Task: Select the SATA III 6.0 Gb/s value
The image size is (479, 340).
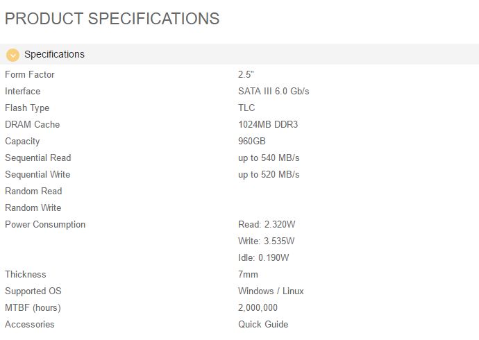Action: [x=274, y=91]
